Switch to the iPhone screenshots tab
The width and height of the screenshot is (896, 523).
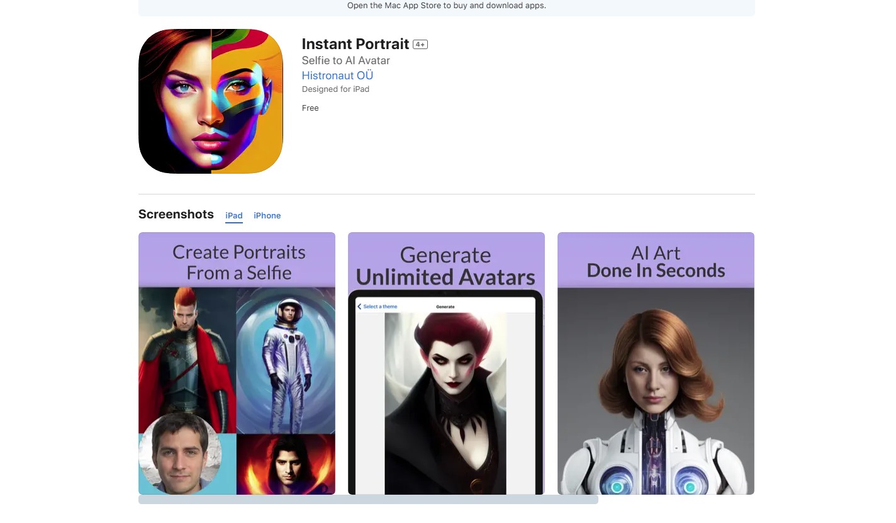(267, 215)
